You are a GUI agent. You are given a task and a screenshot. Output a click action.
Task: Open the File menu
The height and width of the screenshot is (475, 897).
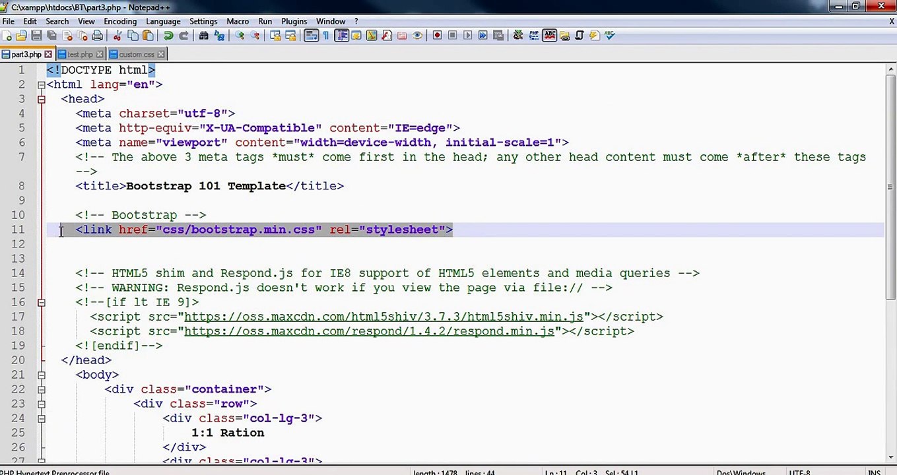9,21
